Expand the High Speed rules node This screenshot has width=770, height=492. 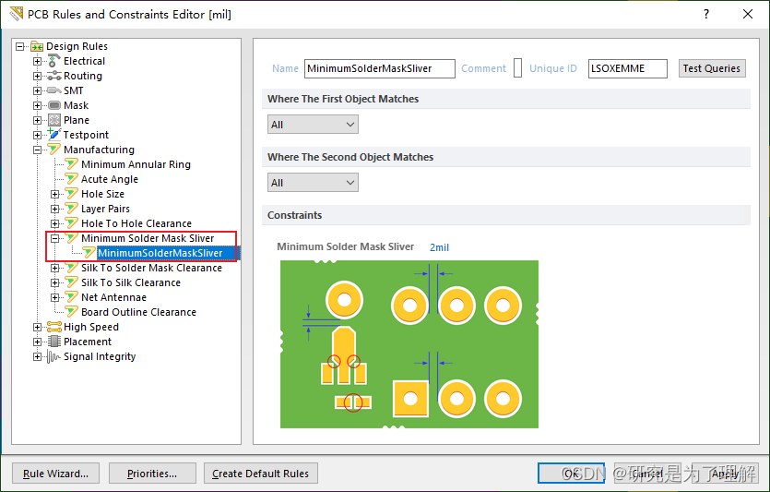[x=37, y=327]
